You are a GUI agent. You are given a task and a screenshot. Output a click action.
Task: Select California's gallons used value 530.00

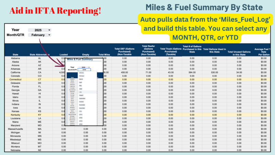pyautogui.click(x=214, y=72)
